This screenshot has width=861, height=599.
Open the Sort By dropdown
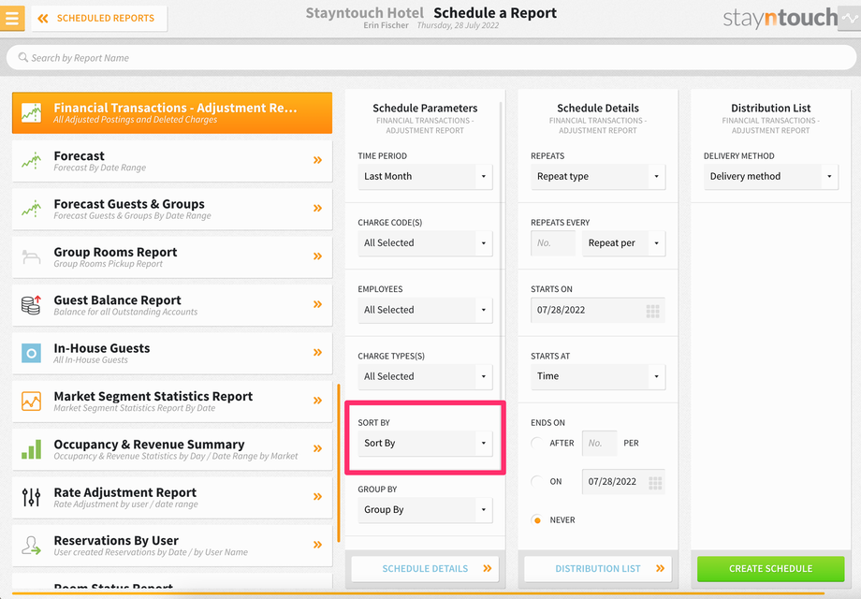(425, 443)
